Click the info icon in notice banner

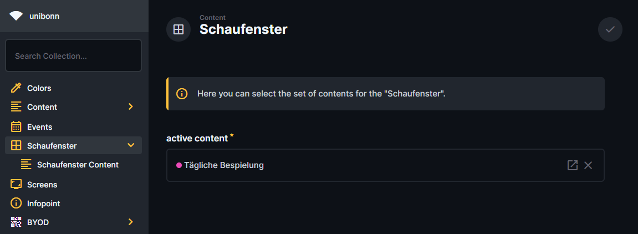point(182,94)
